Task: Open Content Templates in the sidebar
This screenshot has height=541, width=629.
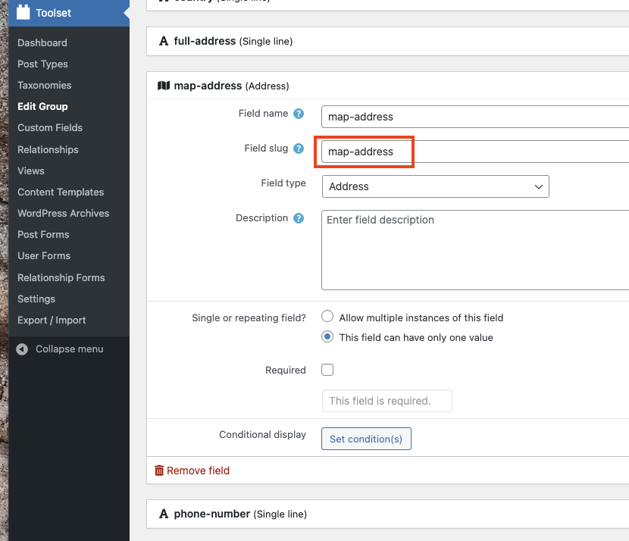Action: click(x=61, y=192)
